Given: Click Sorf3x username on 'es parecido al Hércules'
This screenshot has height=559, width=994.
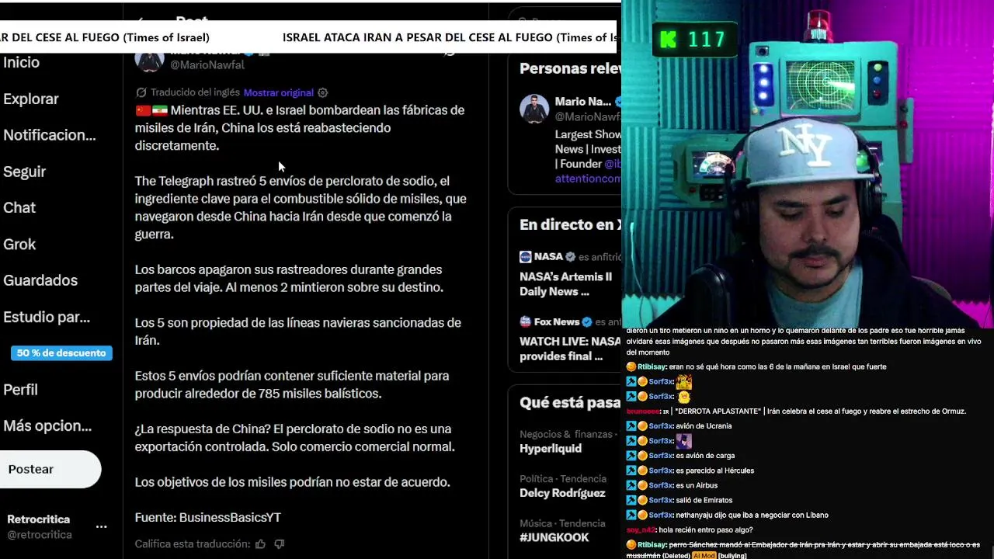Looking at the screenshot, I should coord(661,470).
